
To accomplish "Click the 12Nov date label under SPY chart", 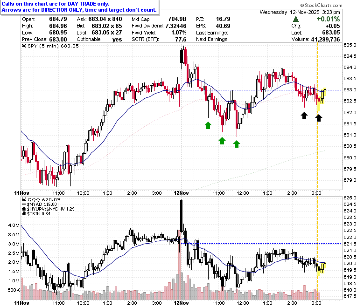I will (182, 193).
